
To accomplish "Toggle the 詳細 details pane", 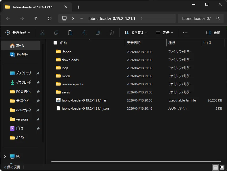I will click(213, 33).
